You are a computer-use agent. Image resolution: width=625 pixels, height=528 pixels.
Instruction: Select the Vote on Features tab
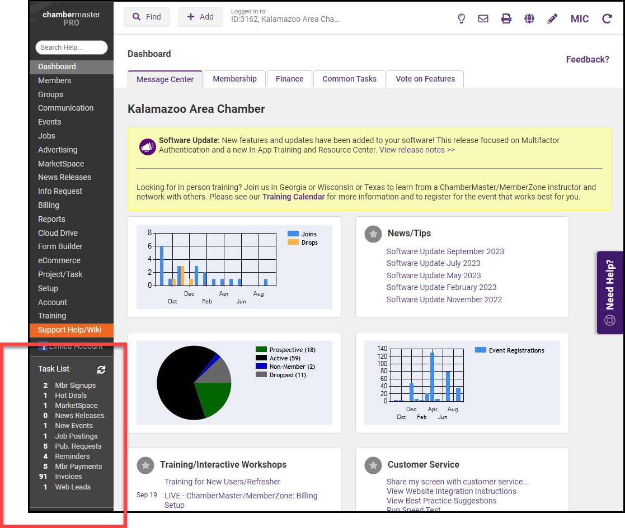[425, 79]
